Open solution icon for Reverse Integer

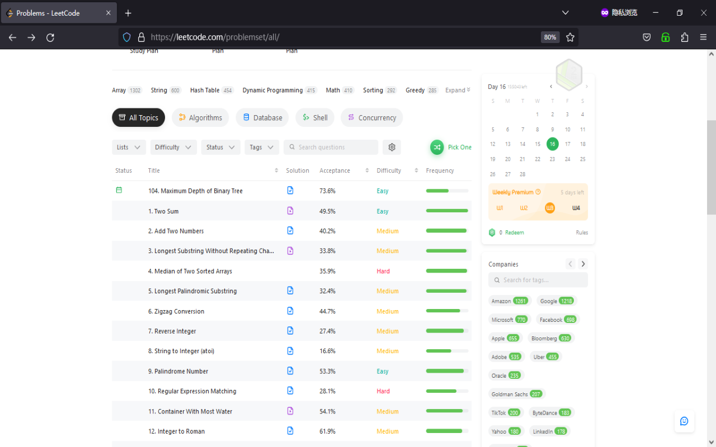[x=290, y=331]
